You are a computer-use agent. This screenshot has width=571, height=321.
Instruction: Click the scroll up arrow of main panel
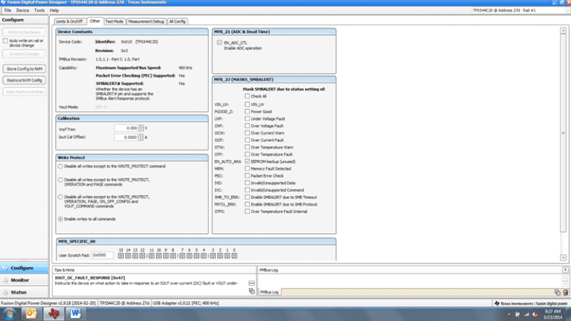pyautogui.click(x=563, y=31)
